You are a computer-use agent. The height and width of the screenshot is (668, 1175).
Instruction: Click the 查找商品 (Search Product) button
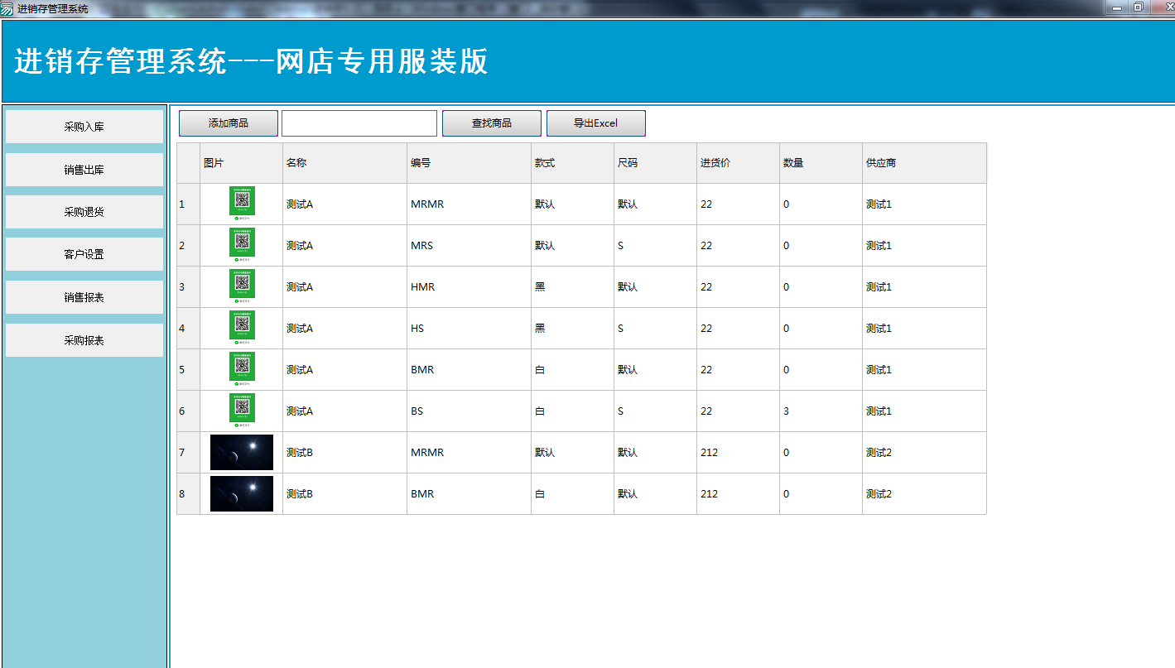(491, 123)
